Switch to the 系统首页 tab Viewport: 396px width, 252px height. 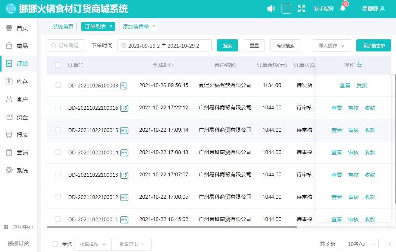pos(62,26)
